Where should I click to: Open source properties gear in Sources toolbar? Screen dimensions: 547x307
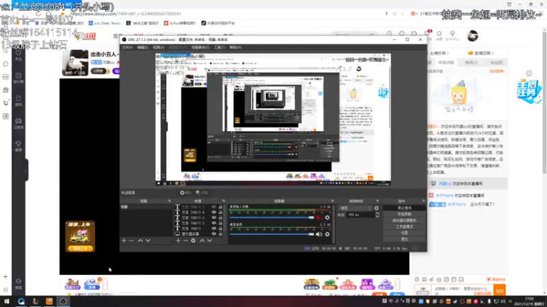(194, 241)
